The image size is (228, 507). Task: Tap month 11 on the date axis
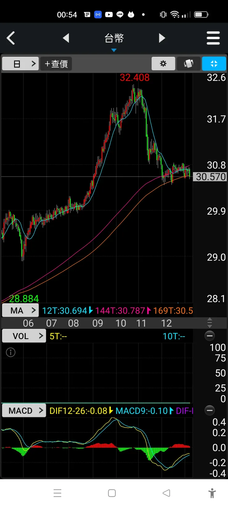pos(141,323)
